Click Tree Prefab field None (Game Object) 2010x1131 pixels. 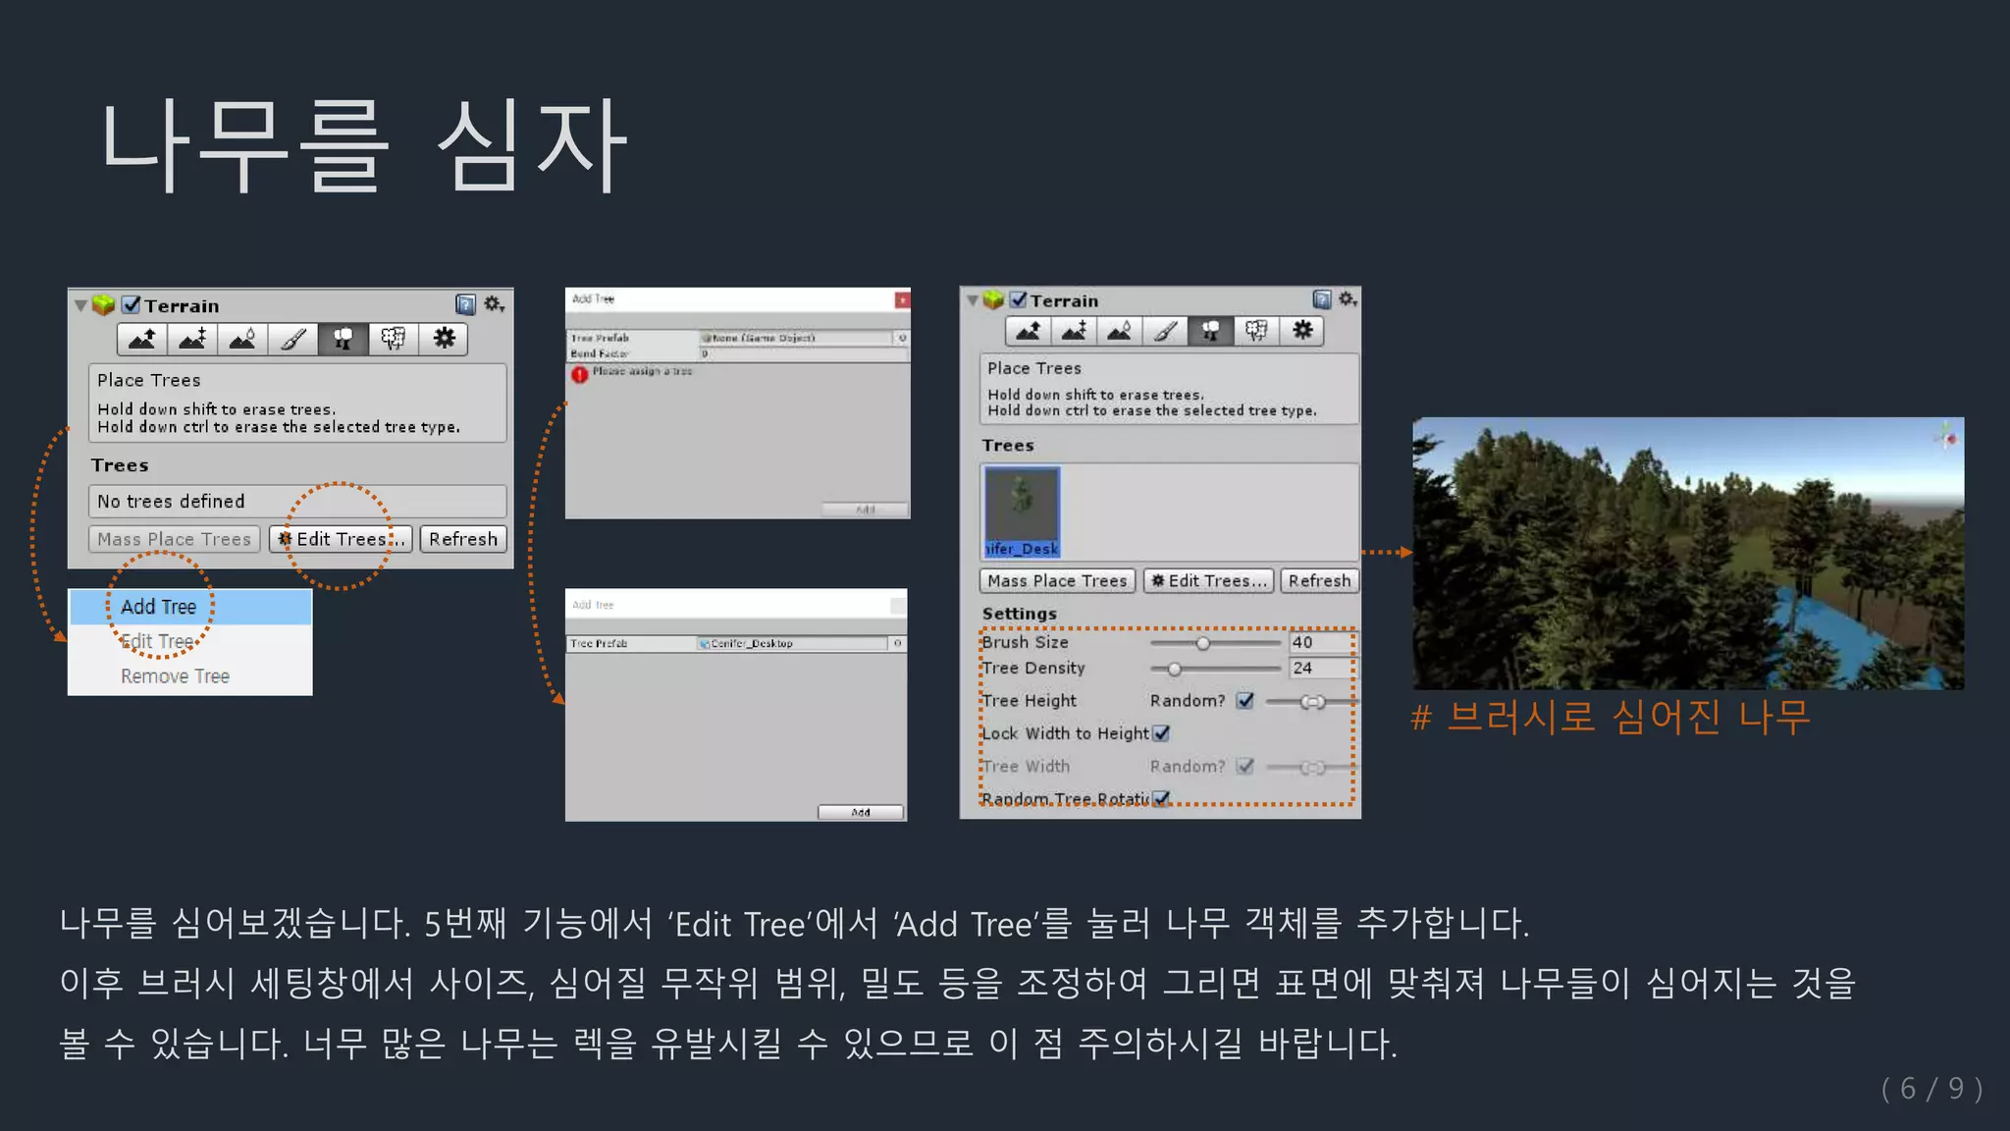click(x=796, y=338)
